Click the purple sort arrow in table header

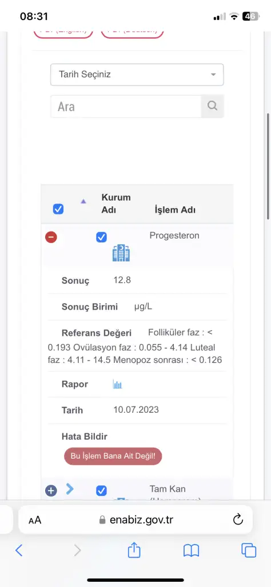pos(83,201)
